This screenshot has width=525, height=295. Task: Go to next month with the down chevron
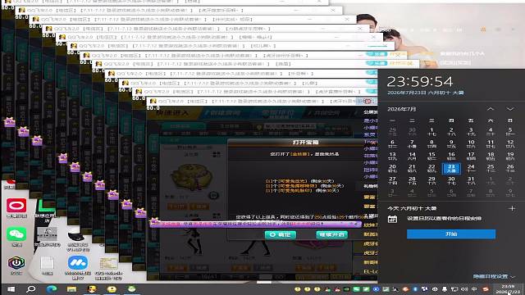point(510,109)
